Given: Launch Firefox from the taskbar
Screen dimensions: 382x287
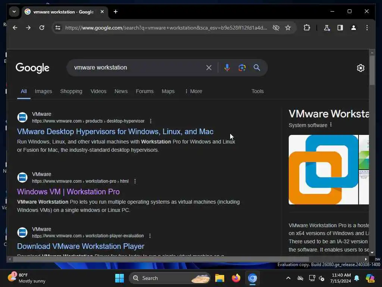Looking at the screenshot, I should tap(236, 278).
